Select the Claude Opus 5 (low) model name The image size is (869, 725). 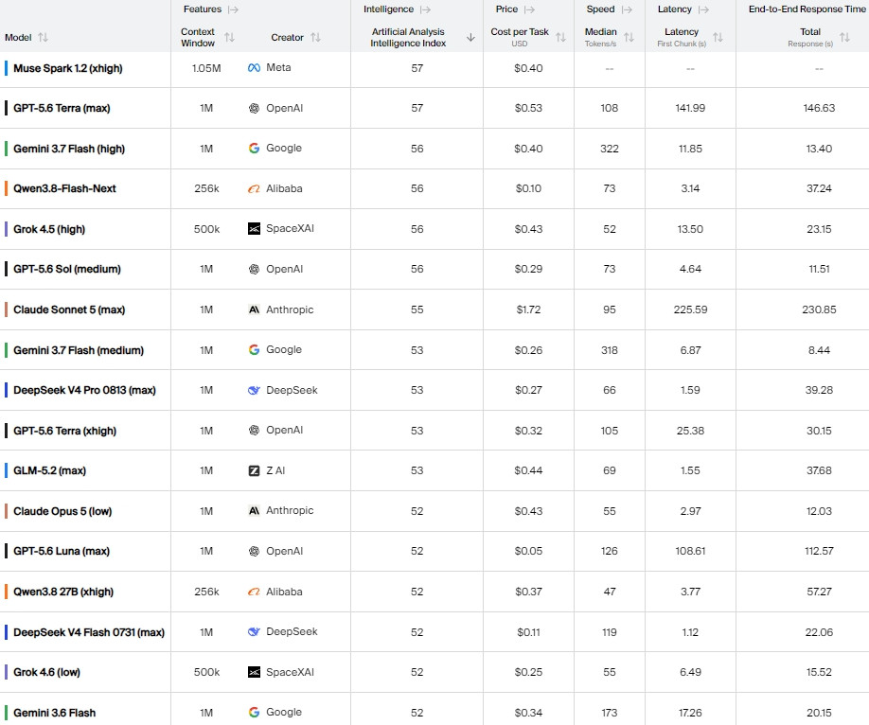click(62, 511)
